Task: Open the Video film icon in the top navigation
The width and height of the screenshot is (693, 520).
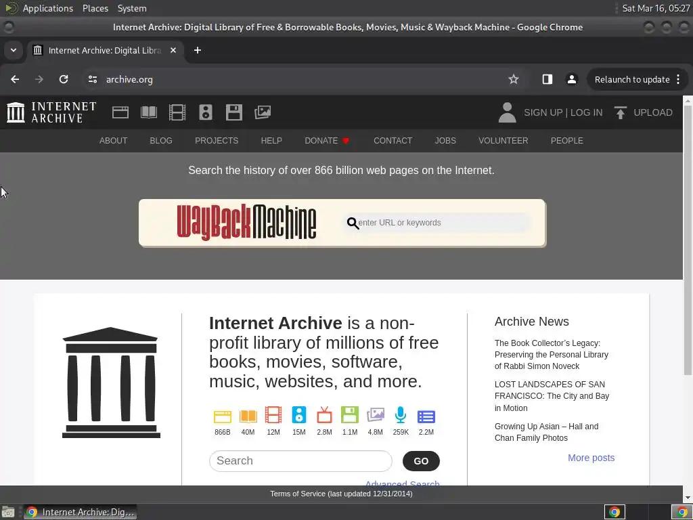Action: point(177,112)
